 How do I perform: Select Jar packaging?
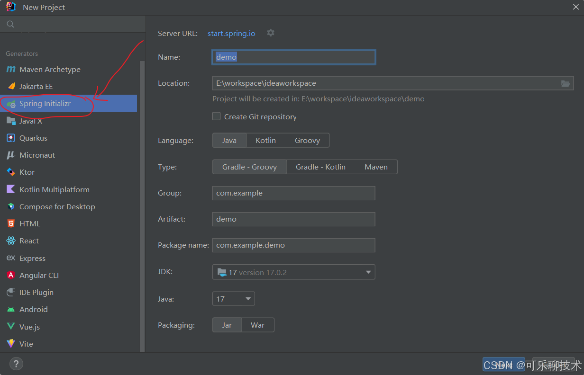point(227,325)
